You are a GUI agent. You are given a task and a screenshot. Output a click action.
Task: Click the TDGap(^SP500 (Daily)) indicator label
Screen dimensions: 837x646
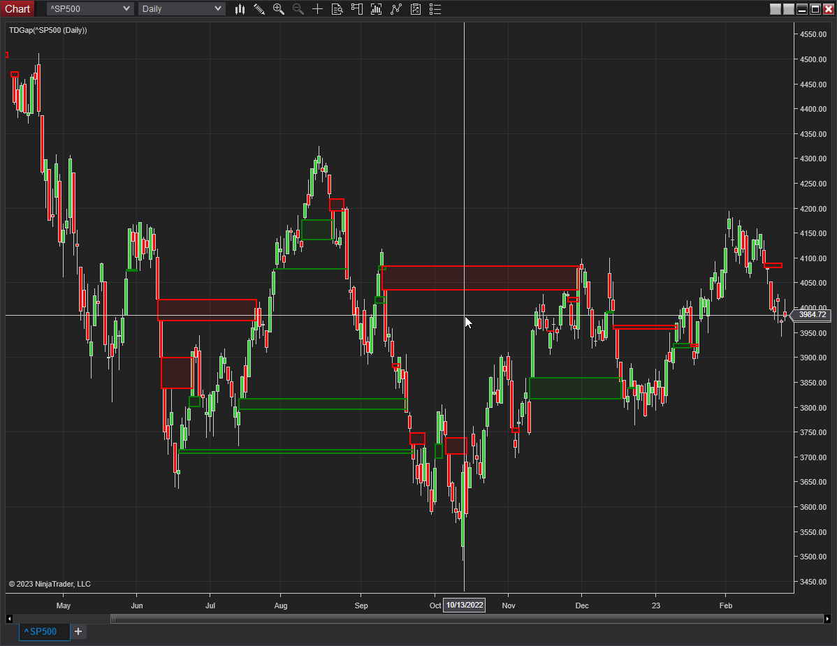(48, 31)
